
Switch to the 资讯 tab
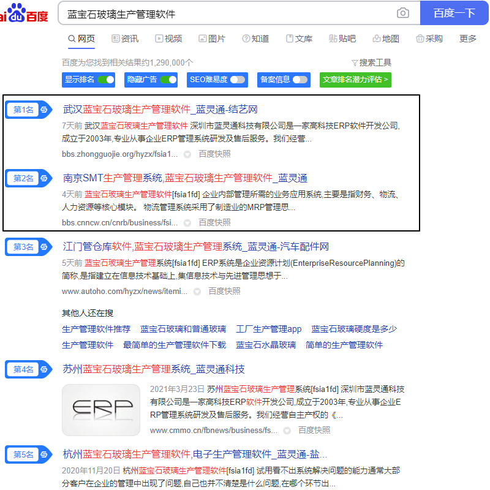tap(125, 39)
